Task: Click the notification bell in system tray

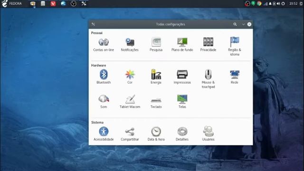Action: pyautogui.click(x=270, y=3)
